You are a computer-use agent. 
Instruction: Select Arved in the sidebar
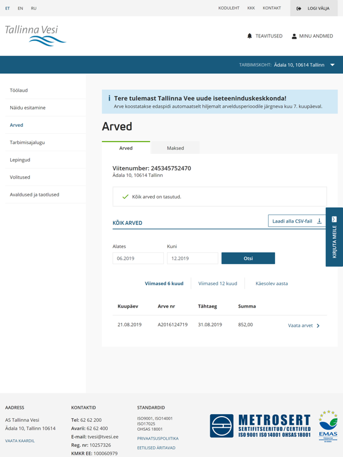point(45,125)
